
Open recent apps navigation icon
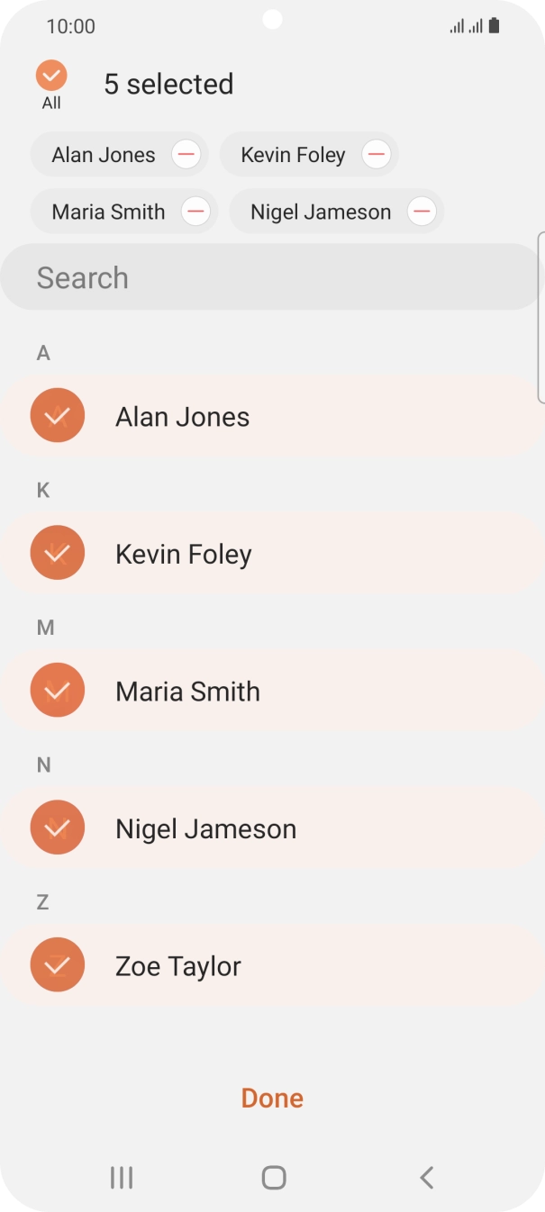tap(122, 1177)
